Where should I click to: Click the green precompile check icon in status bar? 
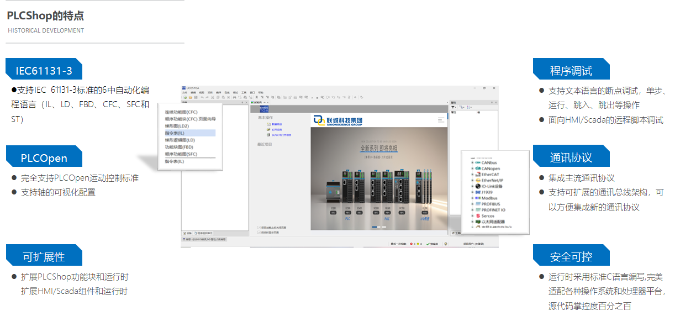tap(428, 243)
